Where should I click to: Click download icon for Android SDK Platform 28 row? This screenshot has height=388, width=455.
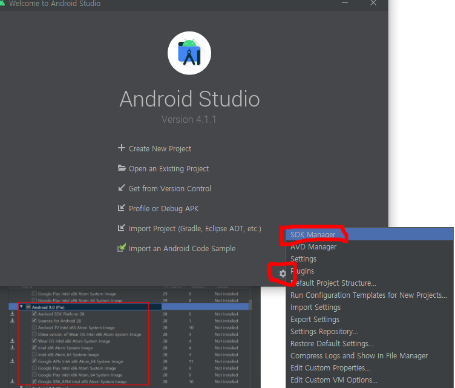tap(13, 314)
